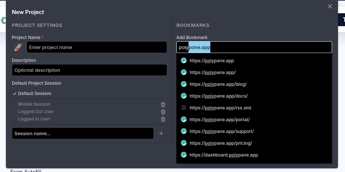The width and height of the screenshot is (345, 172).
Task: Click the favicon beside https://polypane.app/blog/
Action: 184,84
